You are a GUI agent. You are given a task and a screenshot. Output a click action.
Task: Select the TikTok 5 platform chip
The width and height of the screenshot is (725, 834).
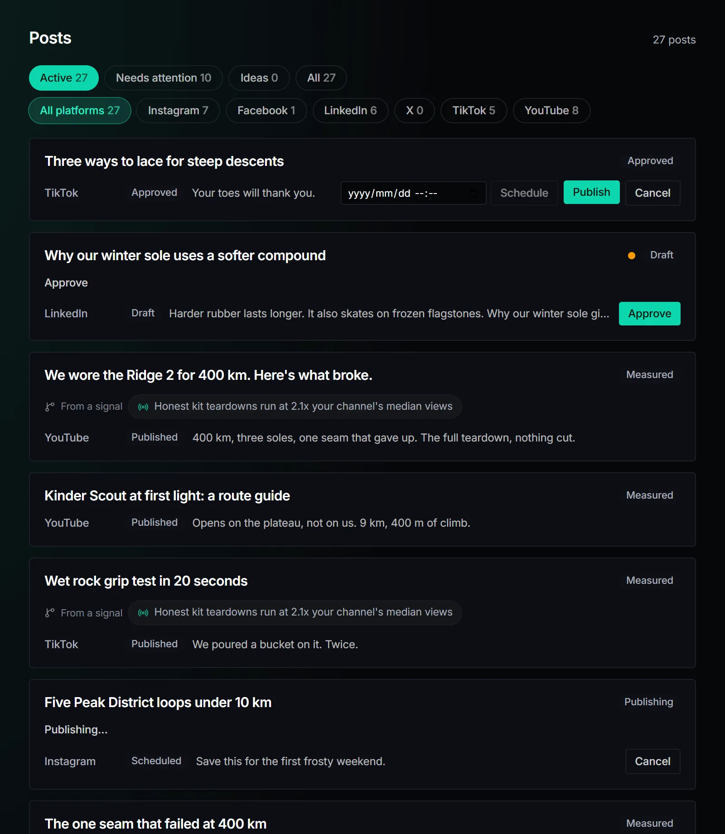[474, 111]
